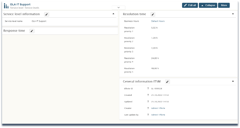Click the 24,00 h value
240x128 pixels.
pos(155,58)
